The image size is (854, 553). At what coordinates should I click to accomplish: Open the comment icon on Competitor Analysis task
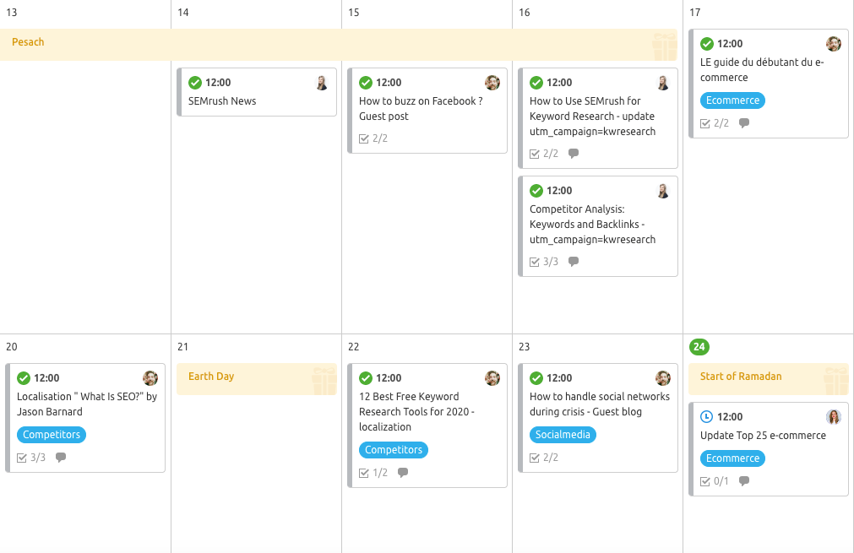click(x=574, y=261)
